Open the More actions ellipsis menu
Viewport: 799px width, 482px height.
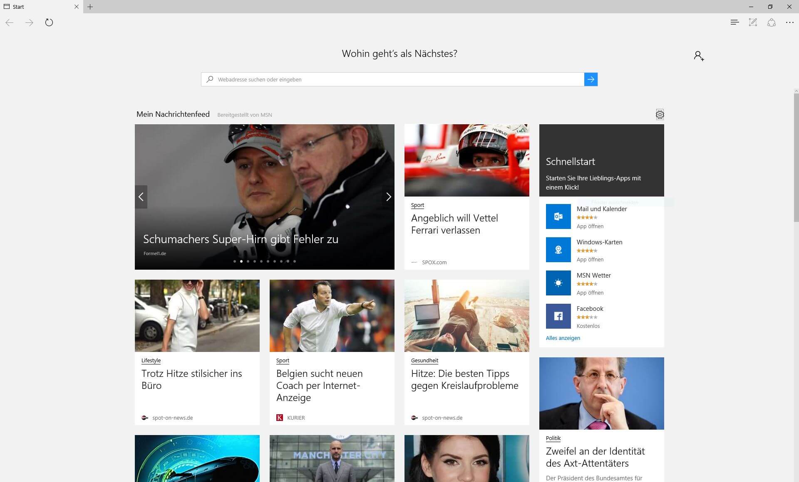coord(790,22)
